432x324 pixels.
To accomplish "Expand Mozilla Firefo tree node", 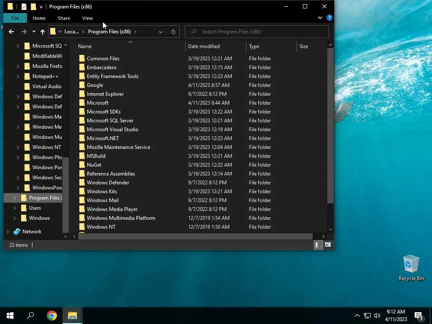I will [x=18, y=66].
